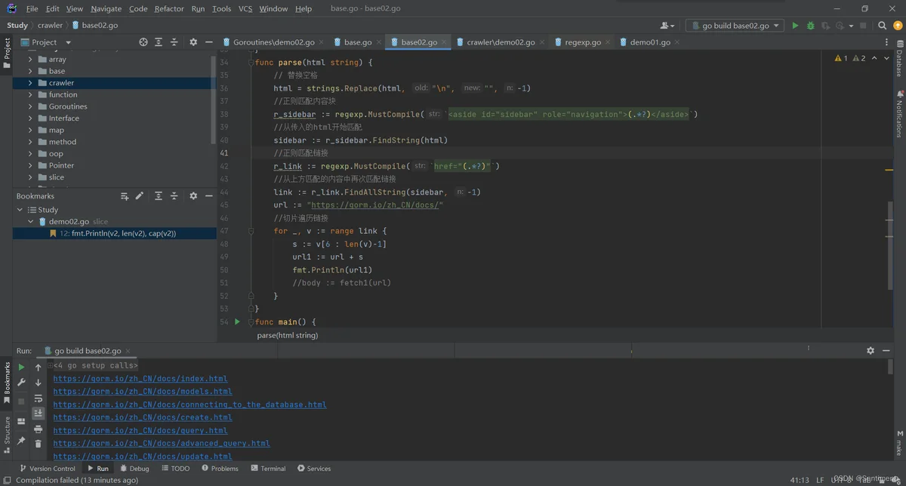This screenshot has width=906, height=486.
Task: Open the Version Control tool window
Action: click(x=47, y=469)
